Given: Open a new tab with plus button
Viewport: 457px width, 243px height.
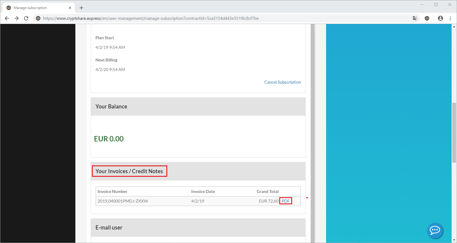Looking at the screenshot, I should click(x=81, y=8).
